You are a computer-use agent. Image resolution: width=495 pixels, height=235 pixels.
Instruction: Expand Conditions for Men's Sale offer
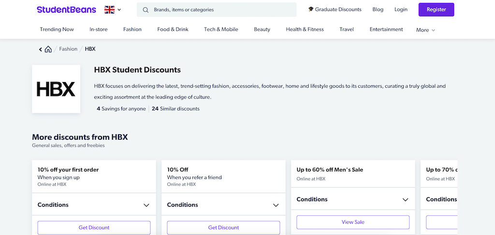click(x=352, y=199)
